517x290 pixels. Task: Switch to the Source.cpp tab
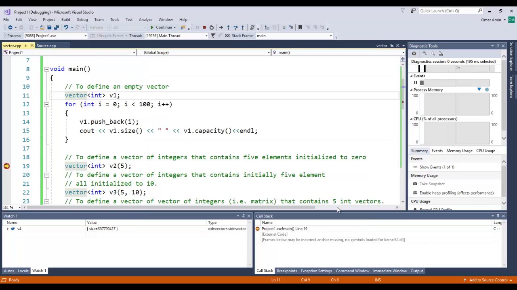pos(46,46)
